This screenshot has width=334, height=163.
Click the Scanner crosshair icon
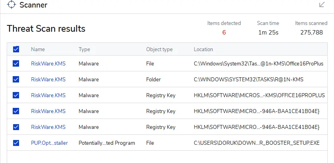click(x=12, y=5)
